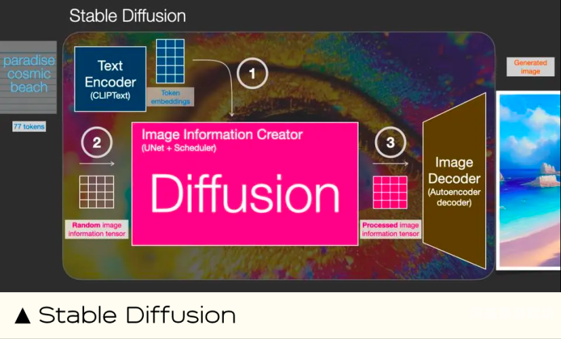This screenshot has width=561, height=339.
Task: Click the arrow beneath circled number 2
Action: (x=96, y=163)
